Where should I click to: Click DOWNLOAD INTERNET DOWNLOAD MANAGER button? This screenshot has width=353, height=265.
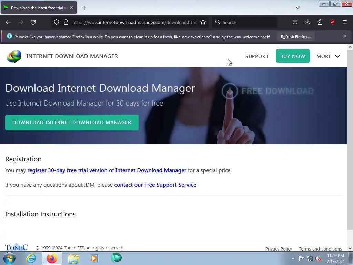(72, 122)
